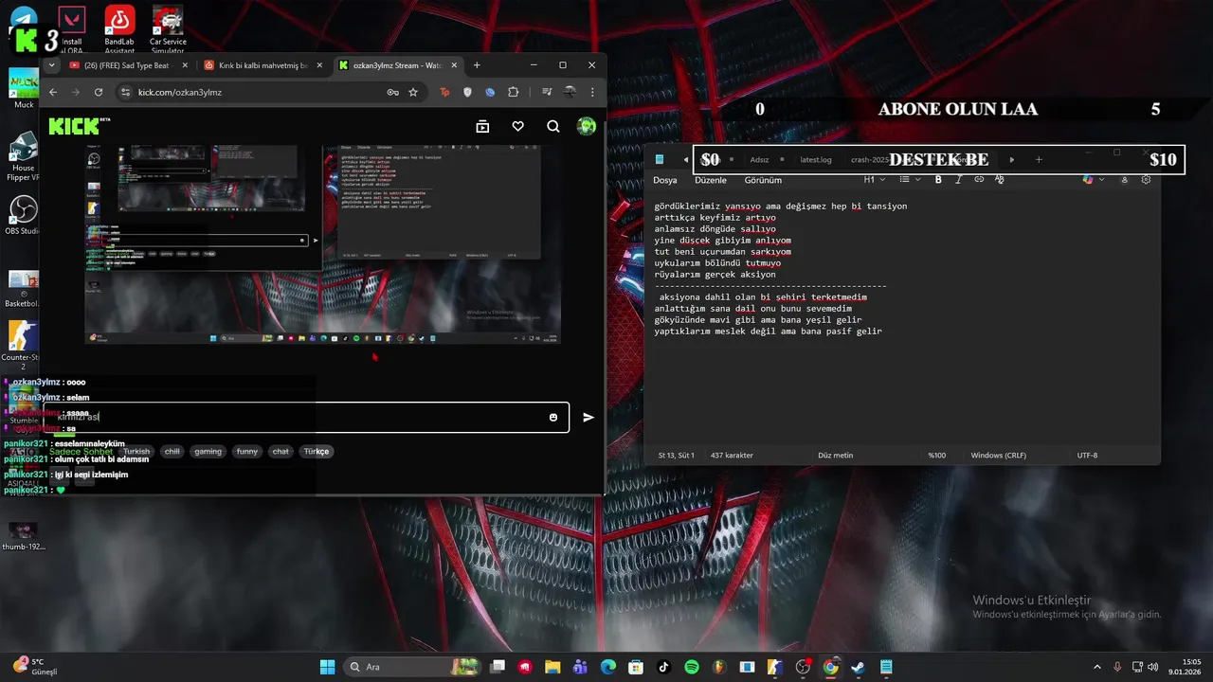
Task: Open the weather widget showing Güneşli
Action: (x=36, y=667)
